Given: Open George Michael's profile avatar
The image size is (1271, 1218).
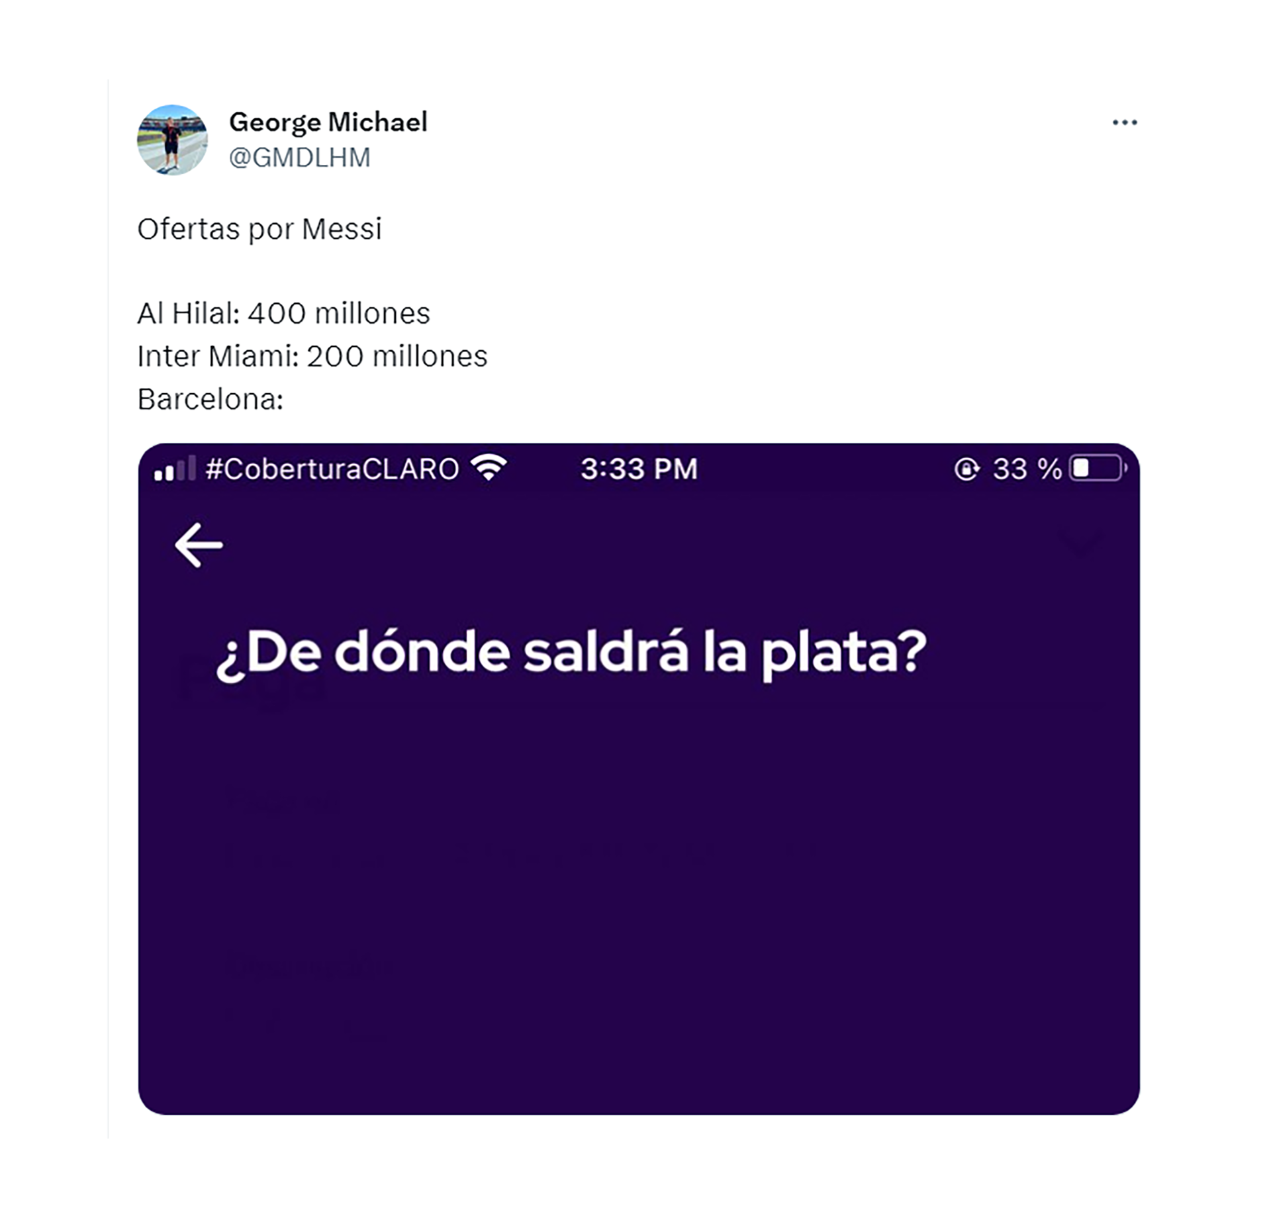Looking at the screenshot, I should 172,140.
